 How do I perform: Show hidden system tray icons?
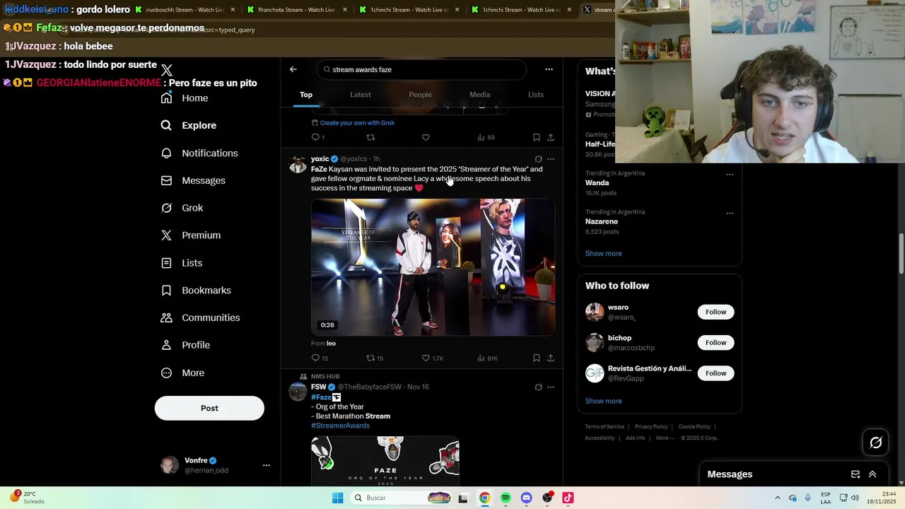point(778,498)
